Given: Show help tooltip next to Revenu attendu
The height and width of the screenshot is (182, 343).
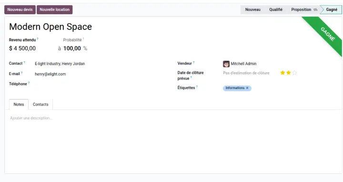Looking at the screenshot, I should (x=38, y=39).
